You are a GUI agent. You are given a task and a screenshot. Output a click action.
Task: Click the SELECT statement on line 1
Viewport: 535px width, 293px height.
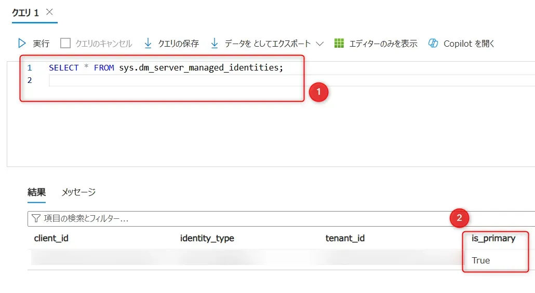click(166, 68)
